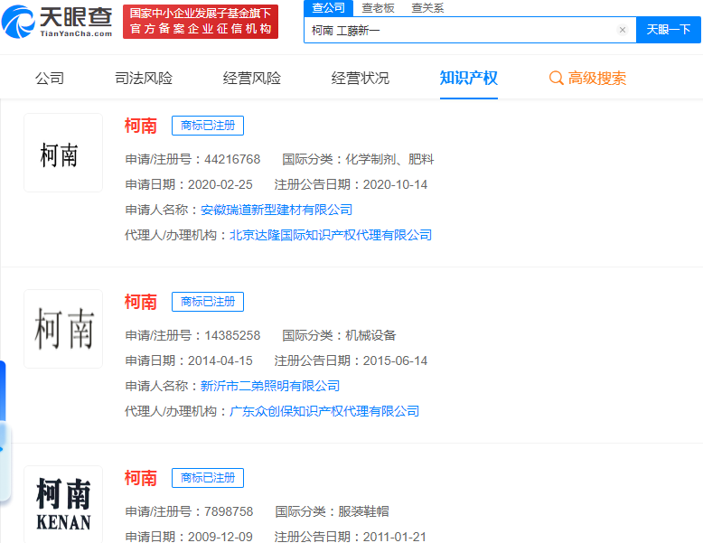
Task: Open the 公司 results tab
Action: [x=50, y=78]
